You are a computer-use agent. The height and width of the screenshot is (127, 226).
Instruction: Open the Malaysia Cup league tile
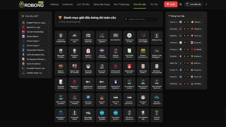coord(157,38)
